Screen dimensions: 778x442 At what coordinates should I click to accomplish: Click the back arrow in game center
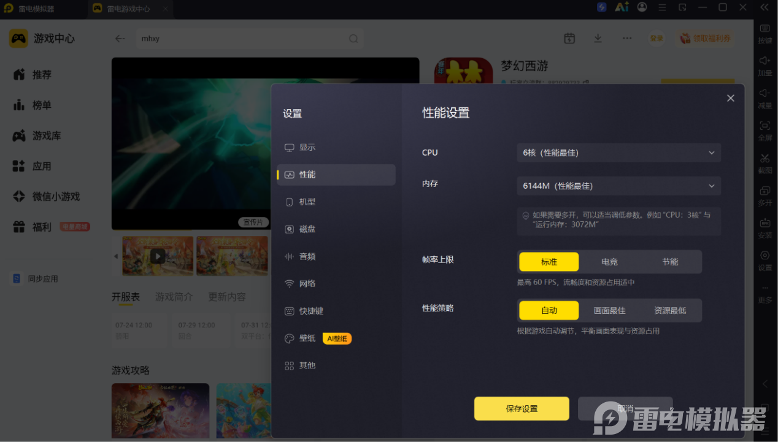click(x=120, y=38)
